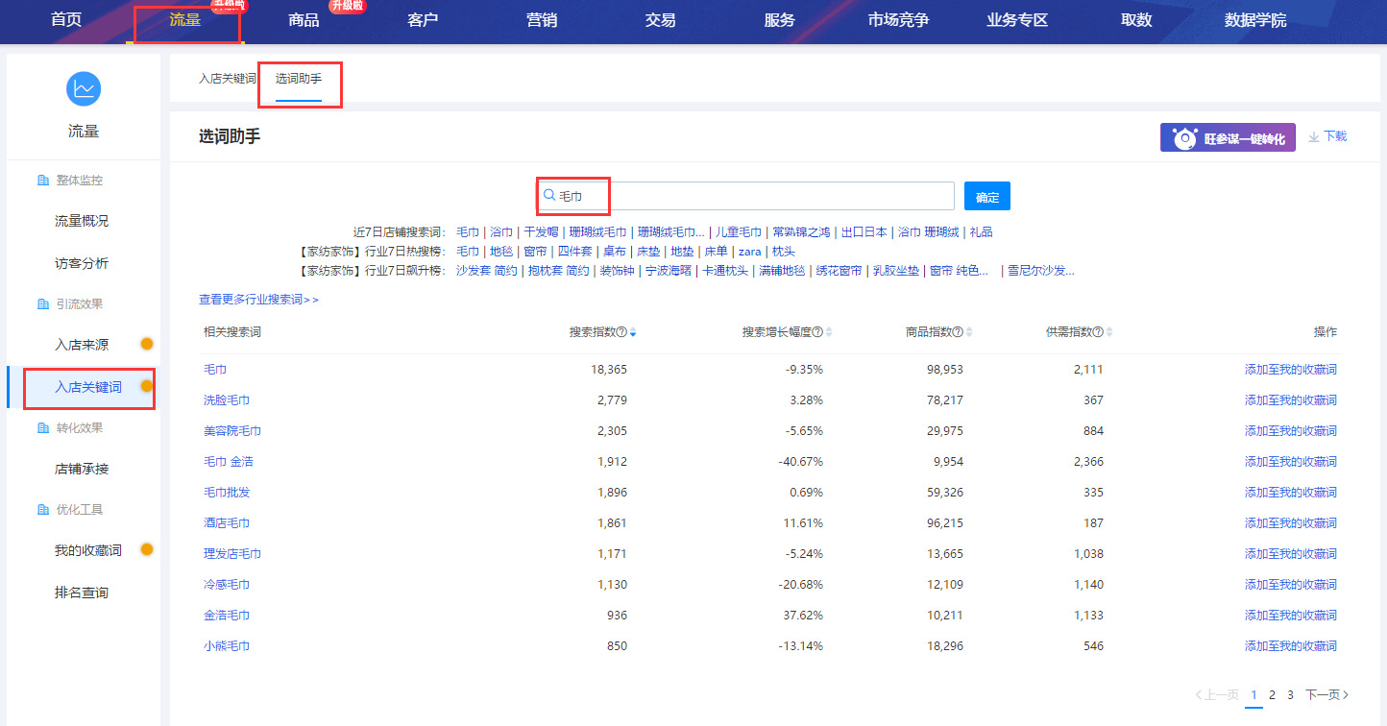Select 入店关键词 in the sidebar
The image size is (1387, 726).
88,387
